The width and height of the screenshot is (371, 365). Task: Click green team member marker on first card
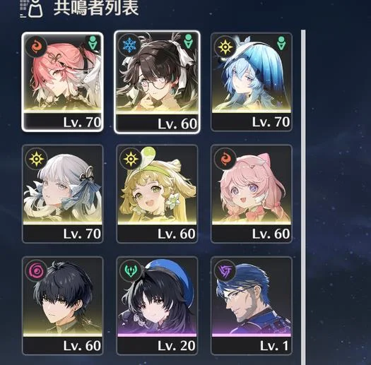click(93, 43)
